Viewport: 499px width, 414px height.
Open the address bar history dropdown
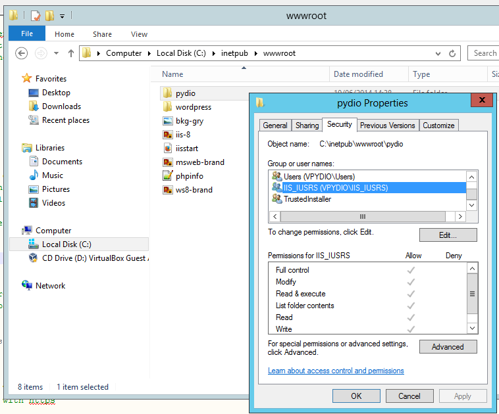(438, 53)
